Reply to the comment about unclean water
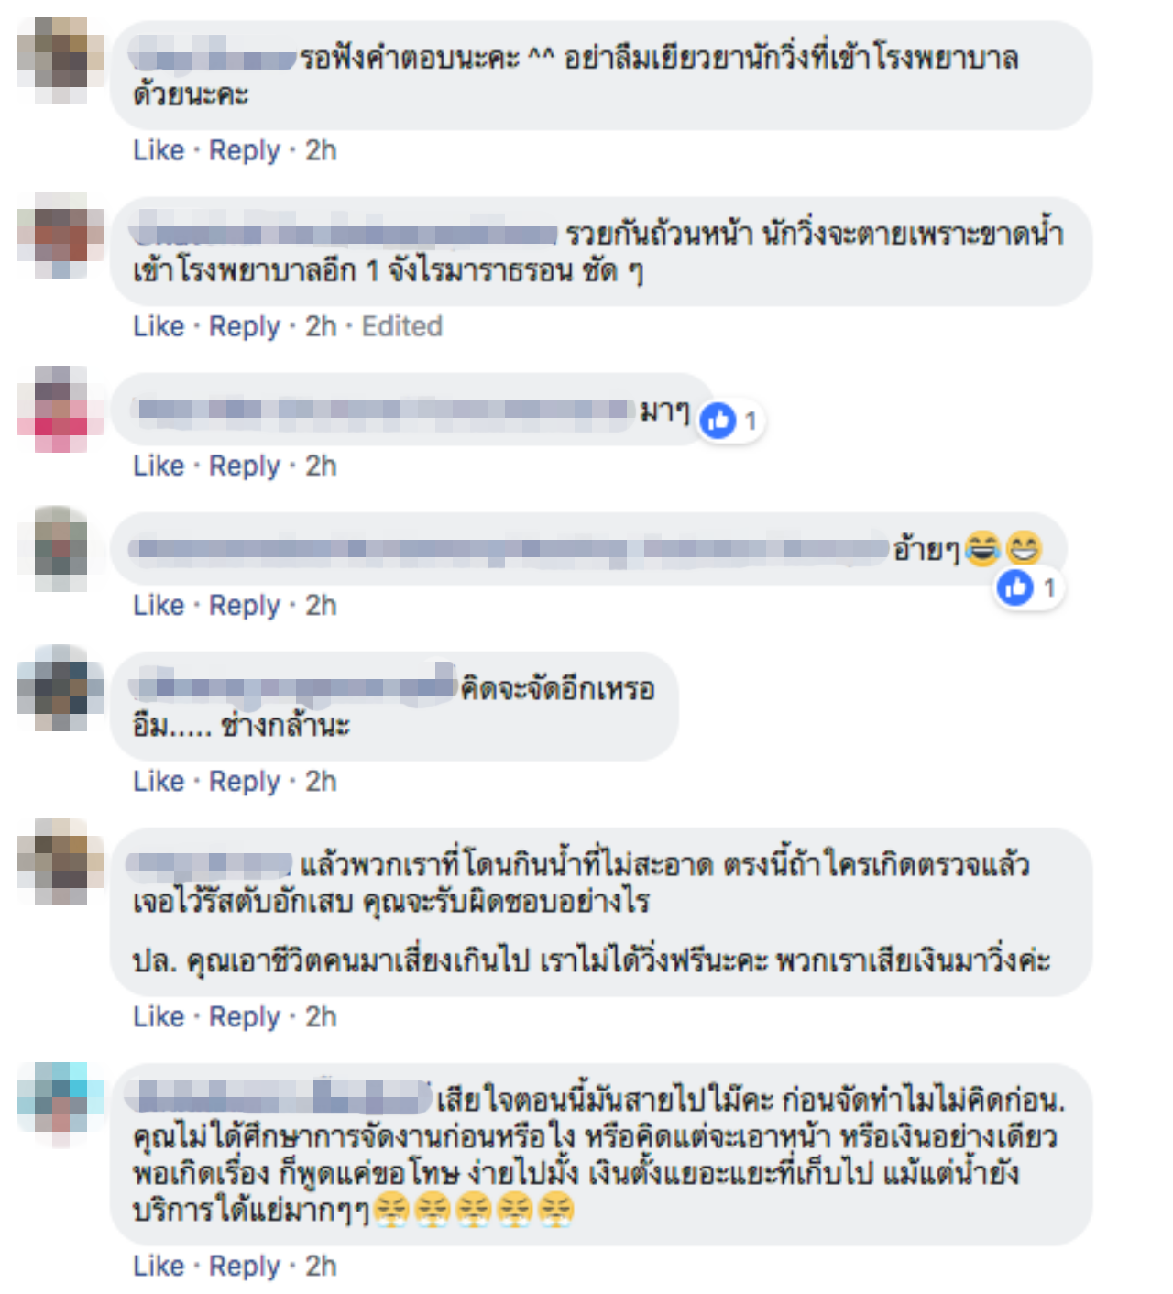This screenshot has width=1173, height=1294. pyautogui.click(x=245, y=1016)
